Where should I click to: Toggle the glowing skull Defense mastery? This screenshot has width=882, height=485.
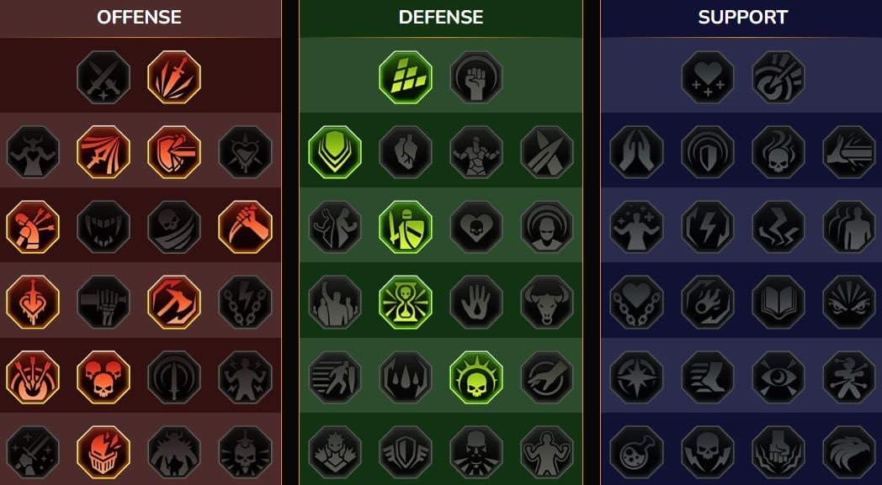[x=476, y=377]
